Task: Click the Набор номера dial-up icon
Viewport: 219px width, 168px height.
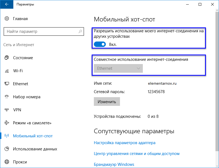Action: click(x=7, y=97)
